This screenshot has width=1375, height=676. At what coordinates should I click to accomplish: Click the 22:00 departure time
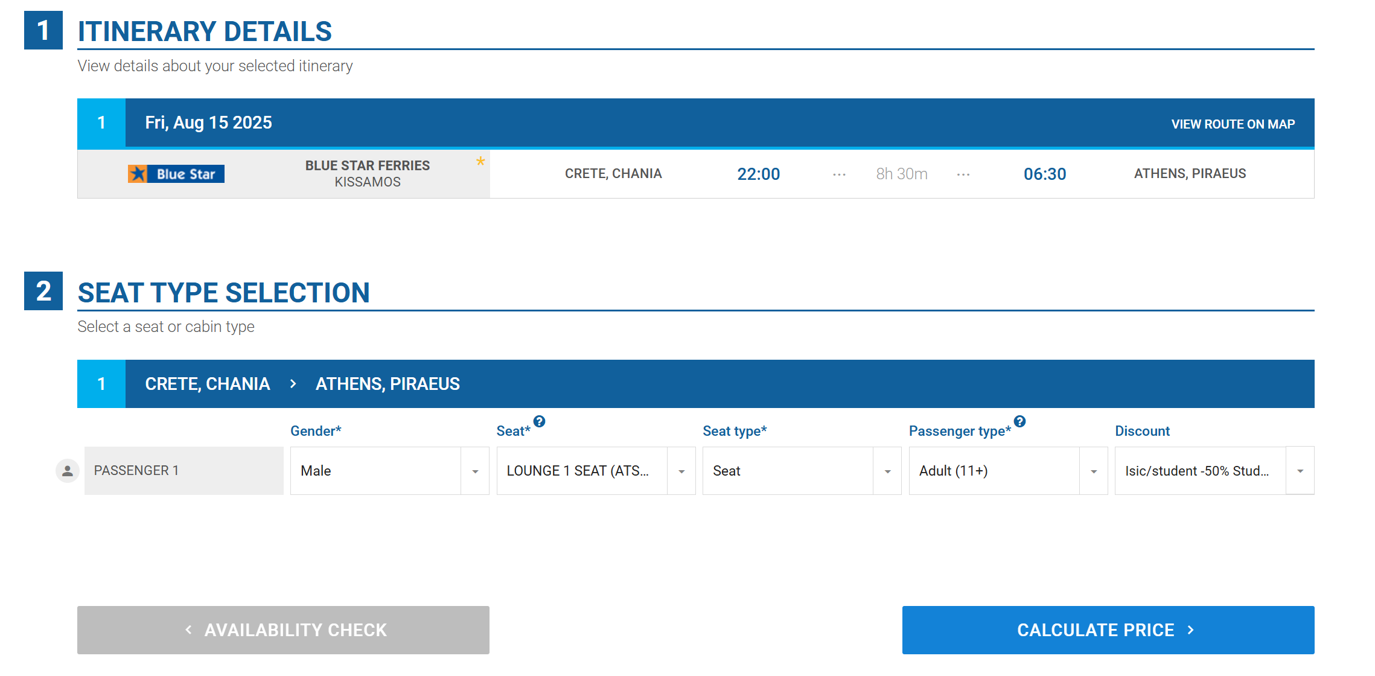point(759,174)
